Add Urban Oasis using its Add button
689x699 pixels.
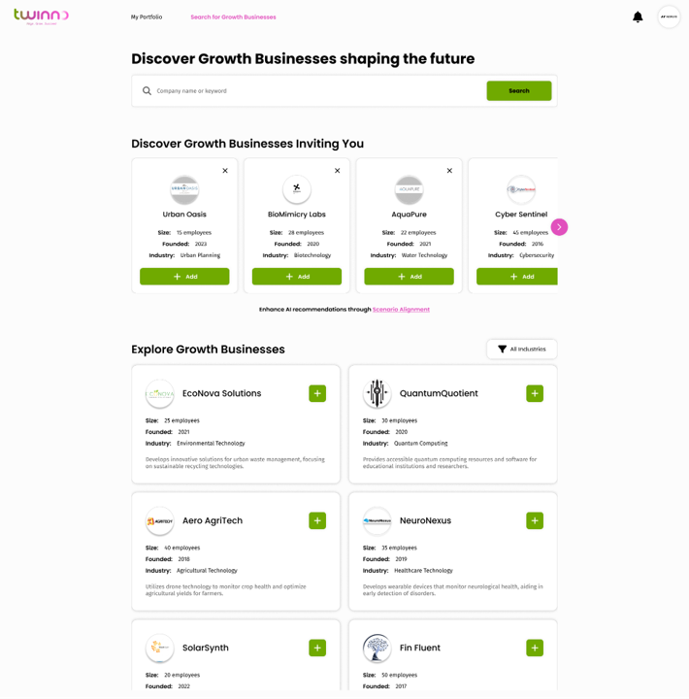[x=184, y=277]
